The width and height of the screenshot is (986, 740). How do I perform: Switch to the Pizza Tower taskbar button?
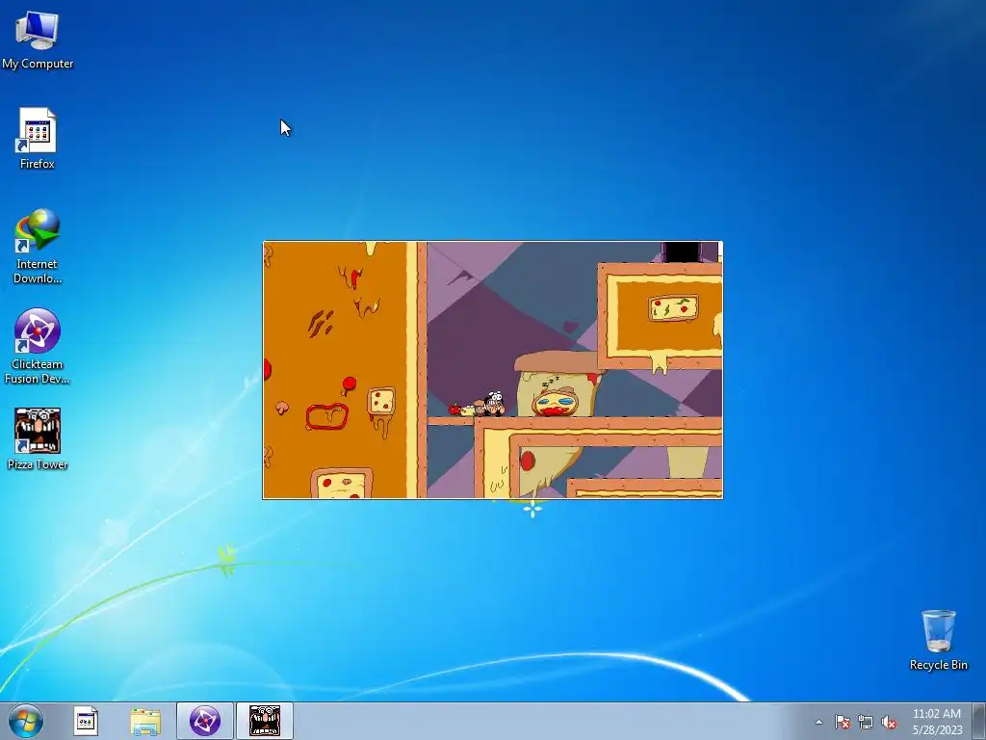point(265,721)
